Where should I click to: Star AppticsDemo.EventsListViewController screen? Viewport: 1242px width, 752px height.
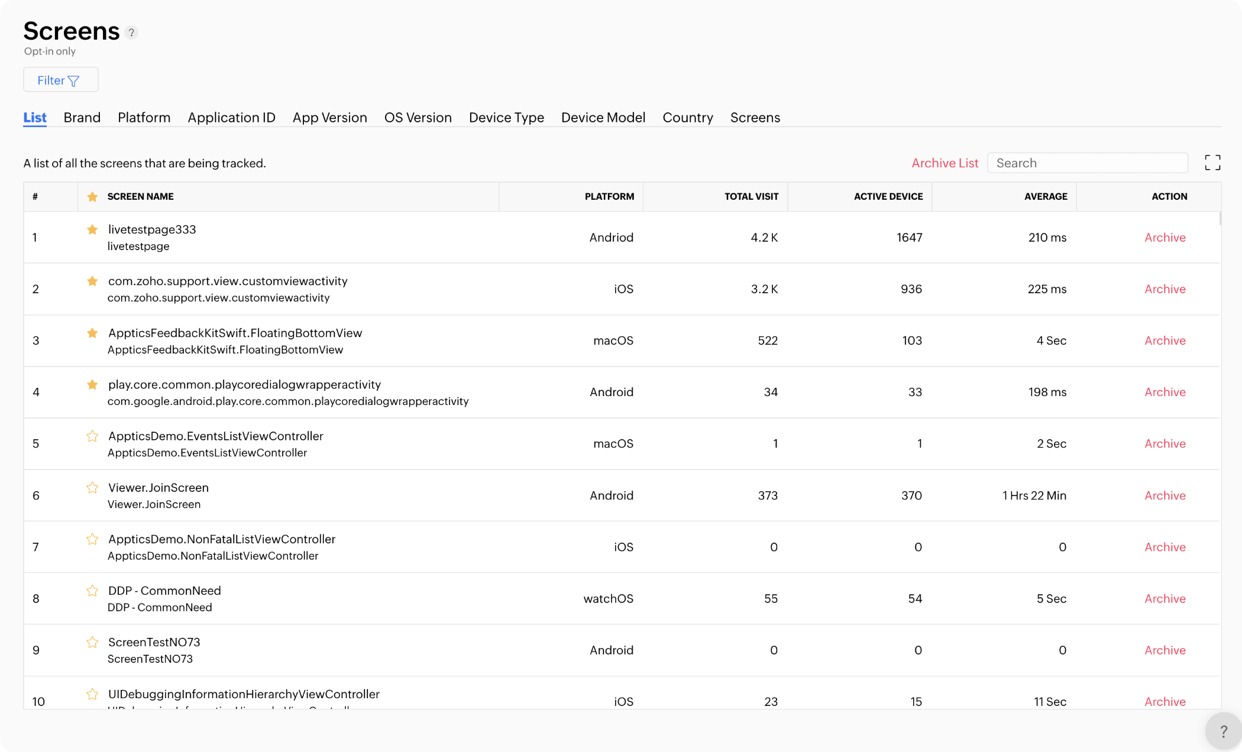coord(92,436)
